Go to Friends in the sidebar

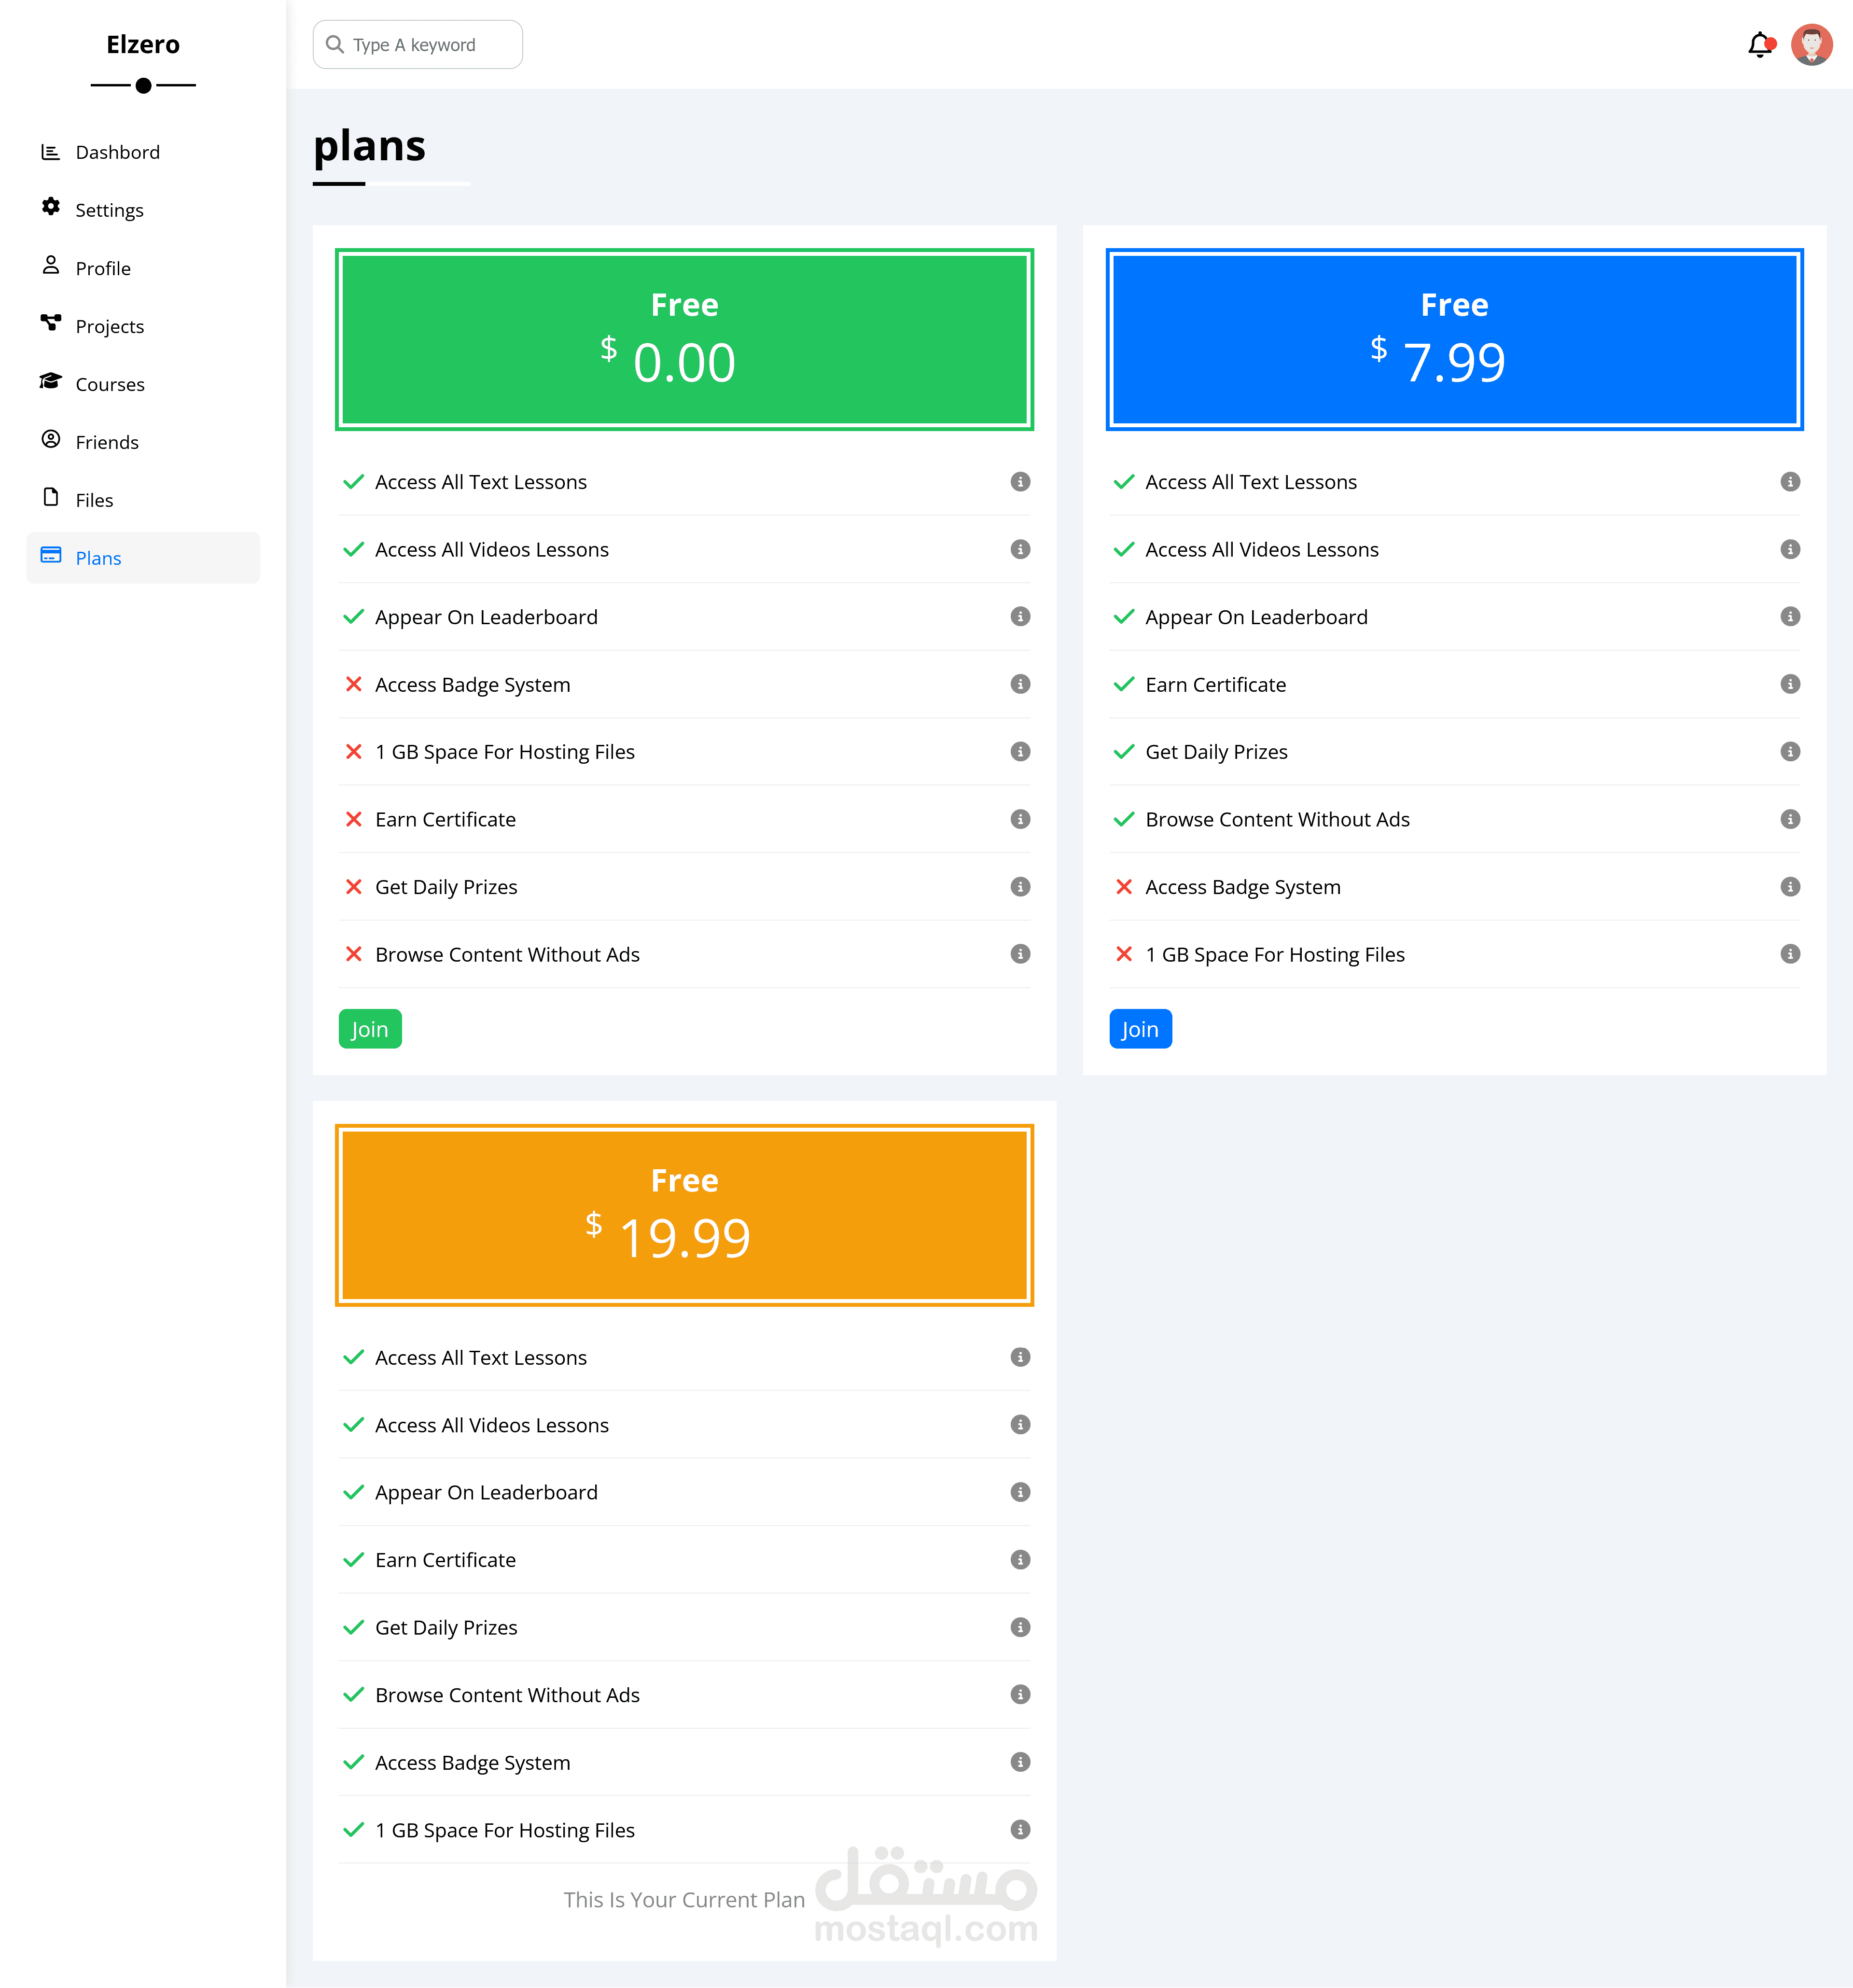pos(106,442)
